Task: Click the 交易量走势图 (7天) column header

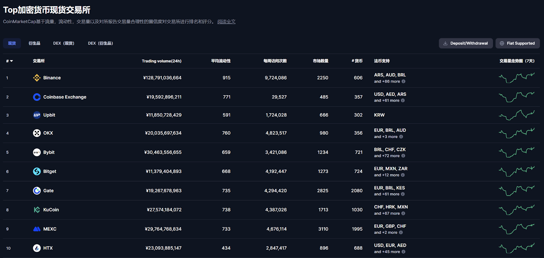Action: point(517,61)
